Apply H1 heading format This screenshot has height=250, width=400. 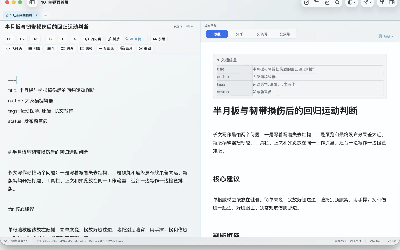point(9,39)
